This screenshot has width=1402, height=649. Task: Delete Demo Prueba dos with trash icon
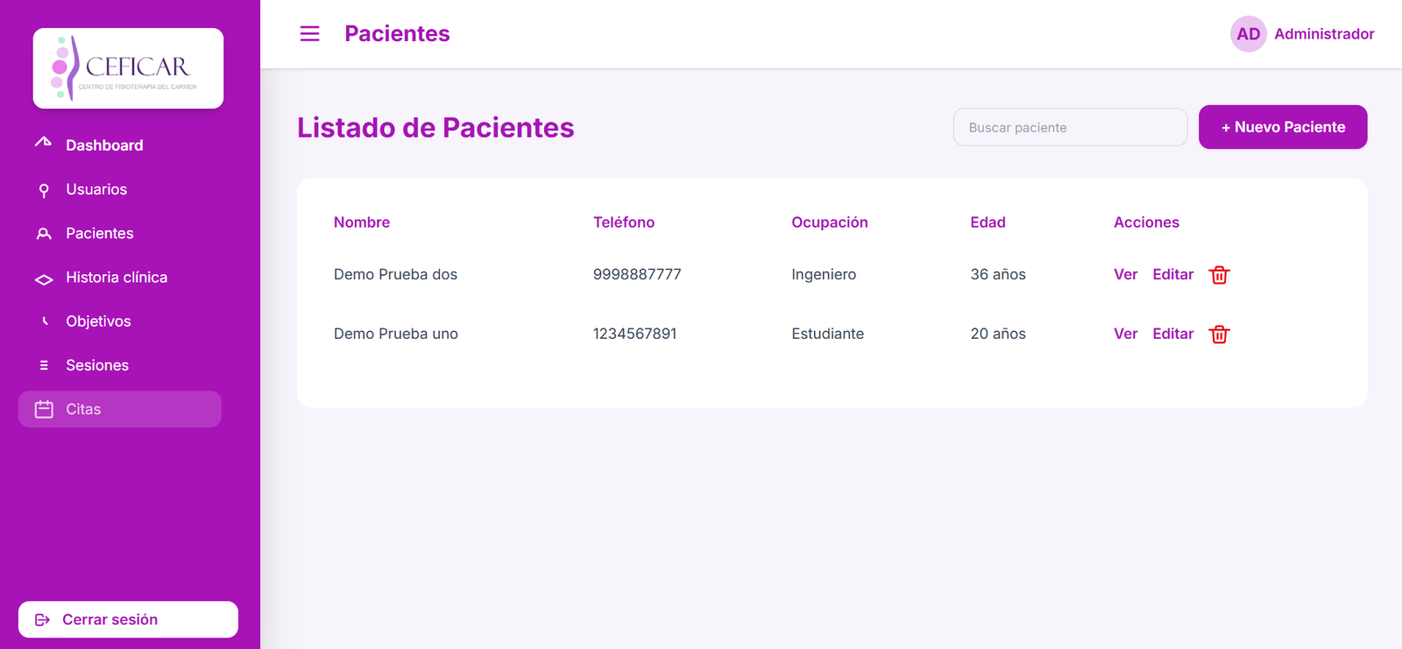(1219, 275)
